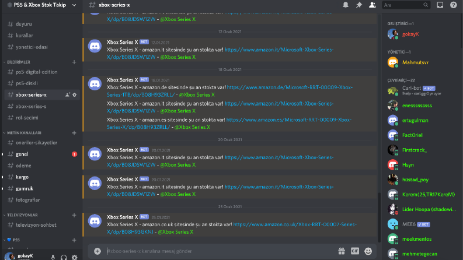Open inbox icon in top bar

pyautogui.click(x=440, y=5)
